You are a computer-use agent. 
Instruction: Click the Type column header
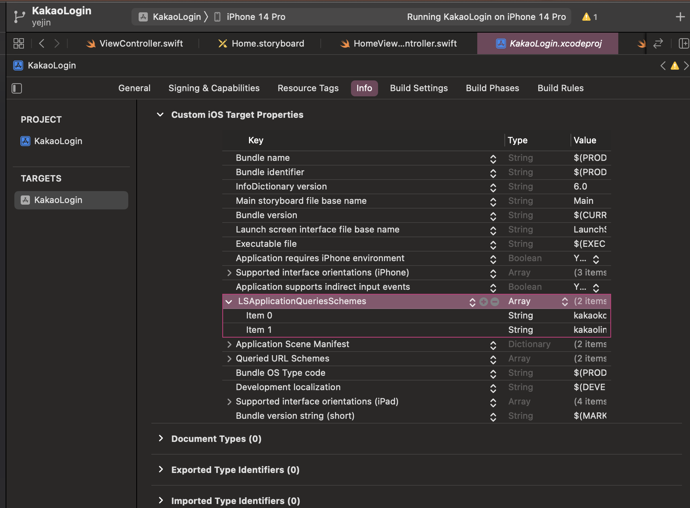tap(517, 140)
